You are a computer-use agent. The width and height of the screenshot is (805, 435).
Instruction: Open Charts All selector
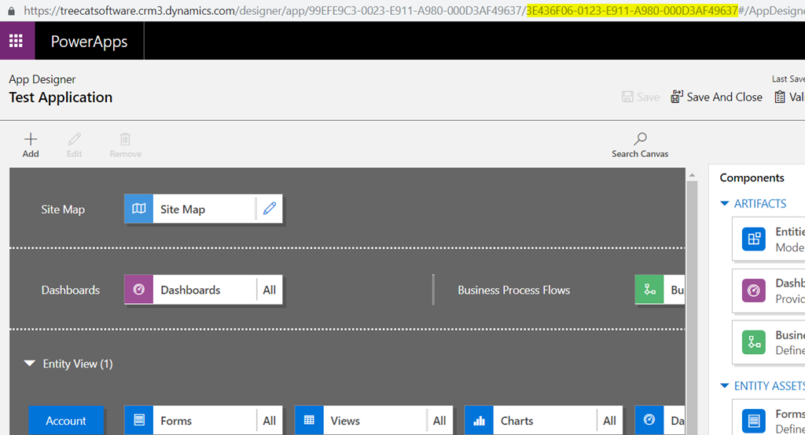[x=609, y=421]
